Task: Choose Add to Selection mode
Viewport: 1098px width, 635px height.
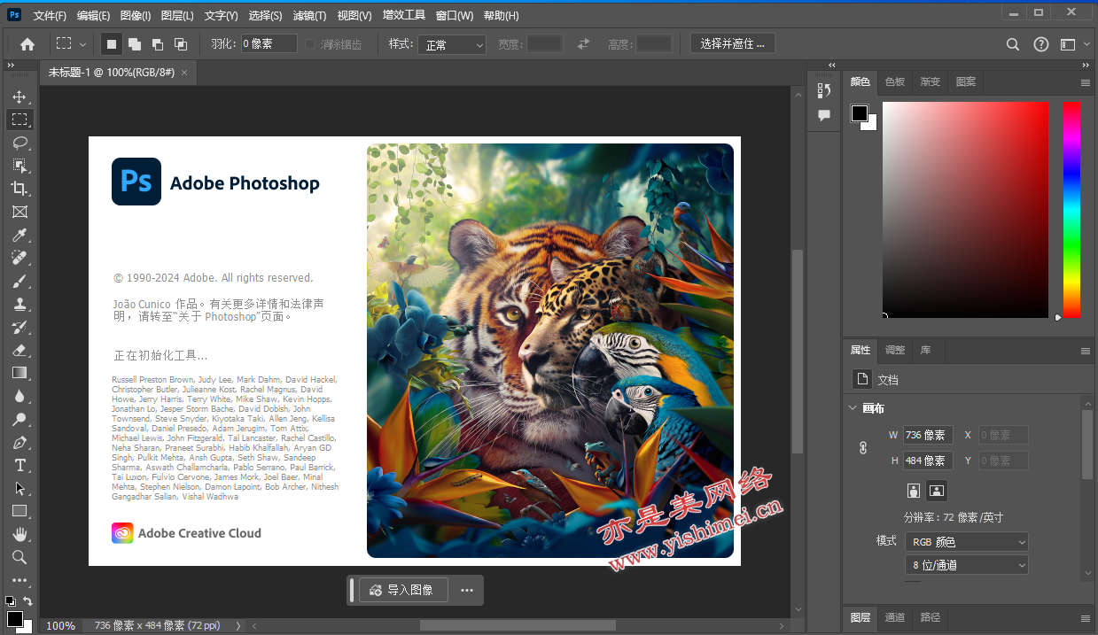Action: tap(135, 44)
